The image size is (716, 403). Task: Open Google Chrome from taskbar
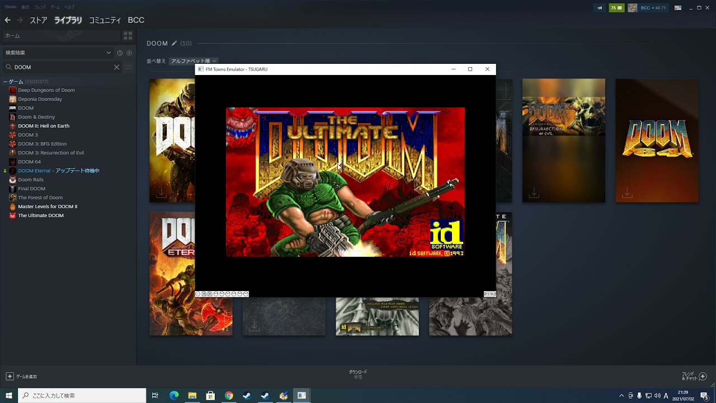pyautogui.click(x=229, y=396)
